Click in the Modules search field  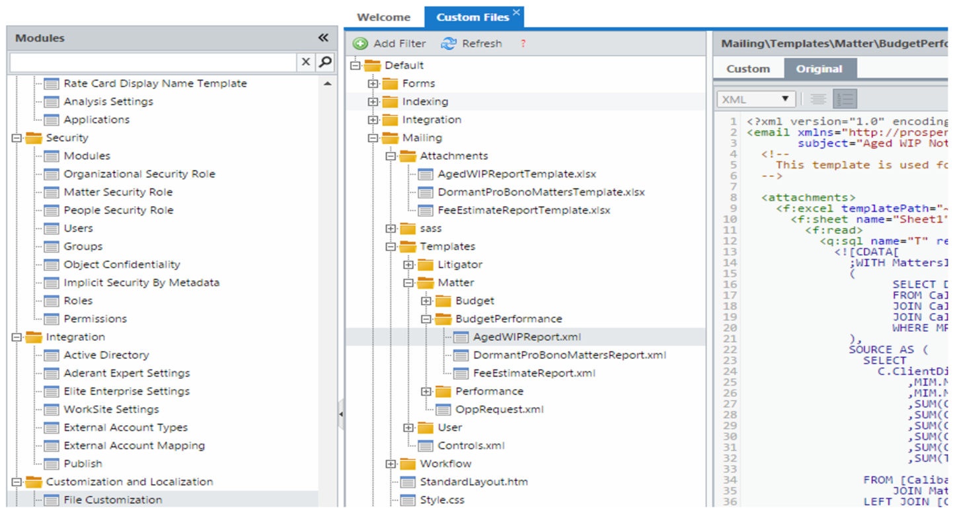(152, 62)
